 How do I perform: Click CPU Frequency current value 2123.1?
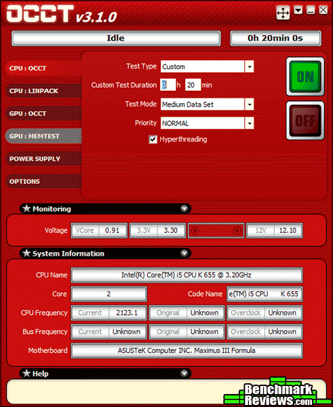point(127,313)
